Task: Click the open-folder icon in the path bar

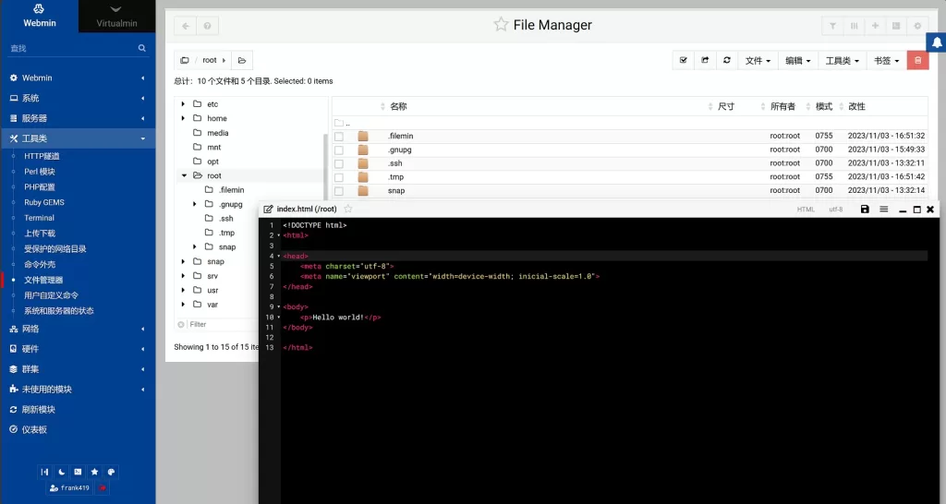Action: point(242,60)
